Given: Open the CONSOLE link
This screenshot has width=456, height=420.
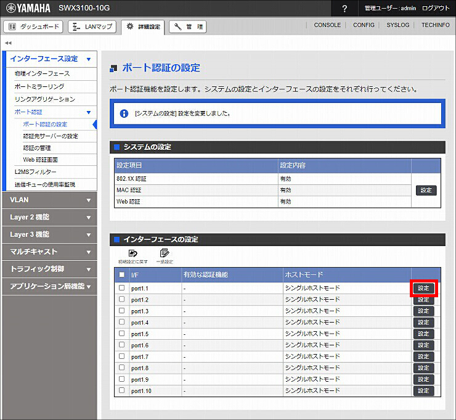Looking at the screenshot, I should tap(327, 25).
